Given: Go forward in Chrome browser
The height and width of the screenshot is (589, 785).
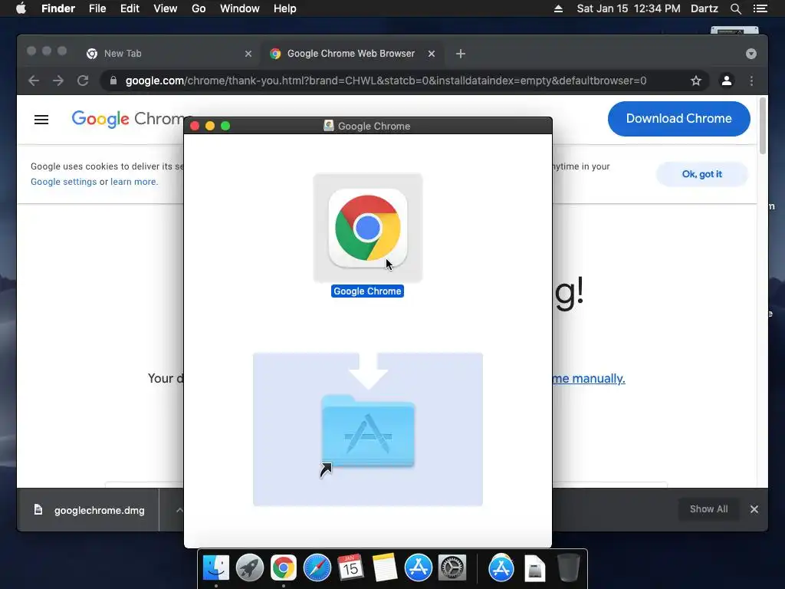Looking at the screenshot, I should coord(58,81).
